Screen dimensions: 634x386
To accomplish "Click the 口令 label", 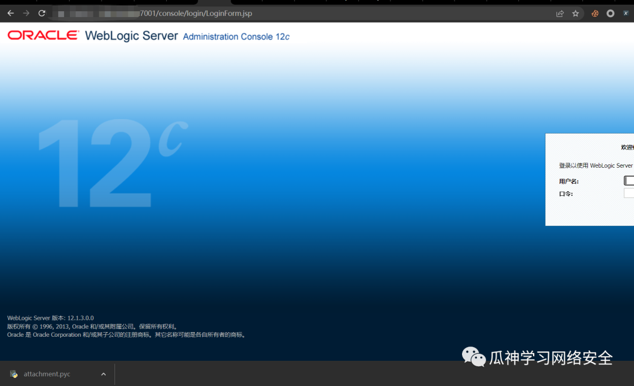I will pyautogui.click(x=566, y=194).
